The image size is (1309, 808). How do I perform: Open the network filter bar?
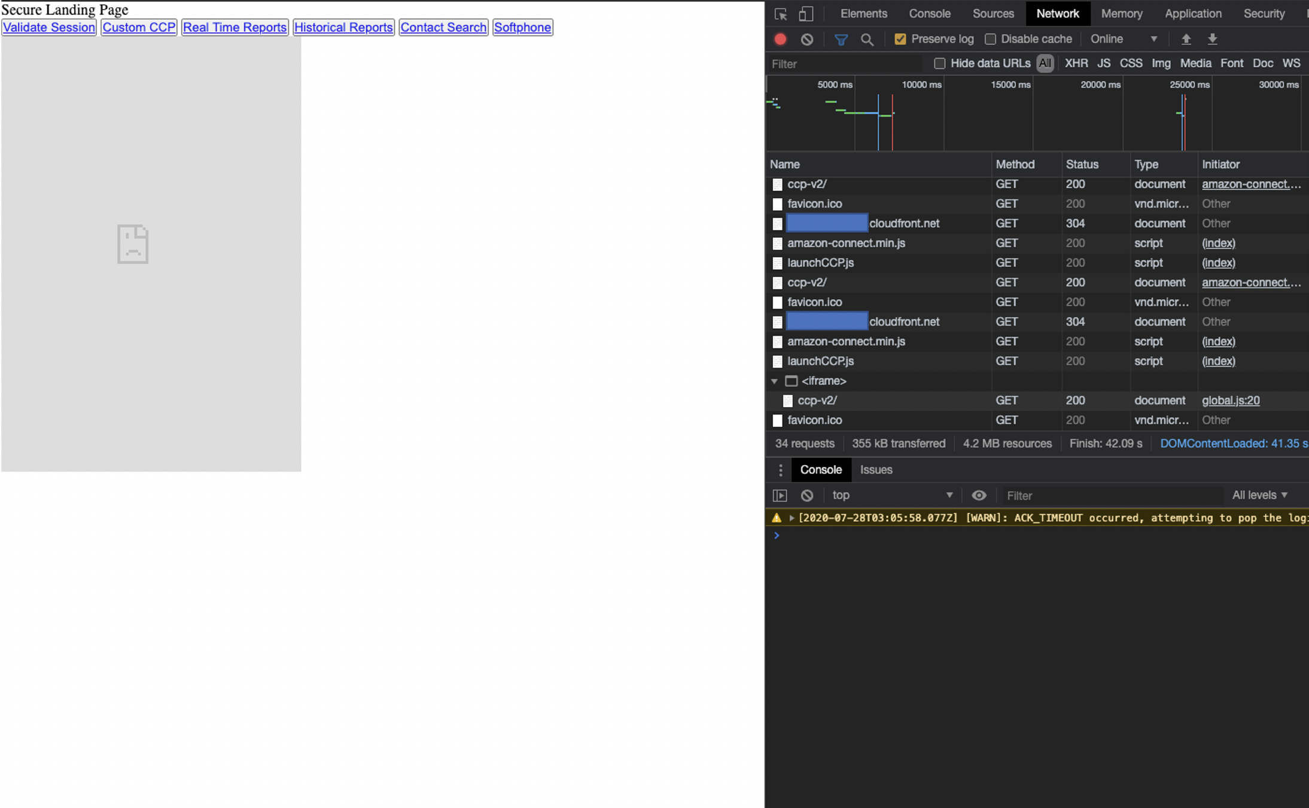pyautogui.click(x=840, y=38)
